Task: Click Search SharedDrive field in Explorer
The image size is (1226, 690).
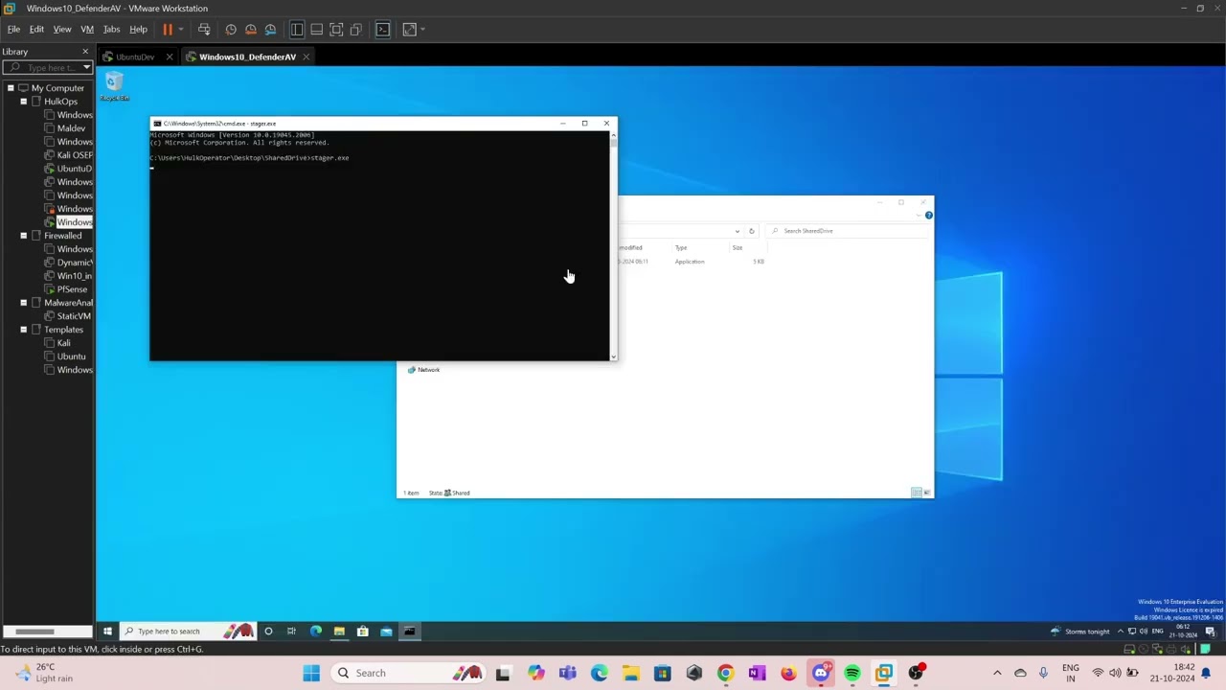Action: coord(848,231)
